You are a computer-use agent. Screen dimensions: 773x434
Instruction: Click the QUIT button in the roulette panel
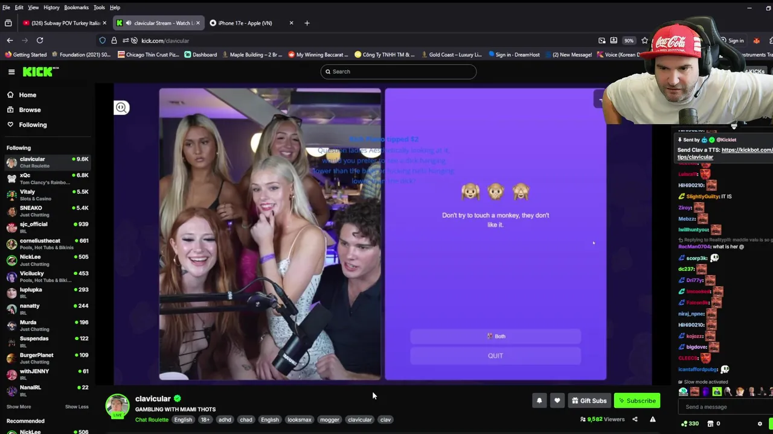pos(495,356)
